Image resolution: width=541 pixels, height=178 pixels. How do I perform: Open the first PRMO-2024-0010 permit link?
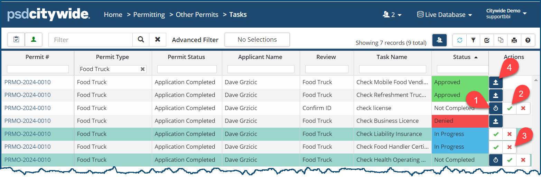click(27, 82)
